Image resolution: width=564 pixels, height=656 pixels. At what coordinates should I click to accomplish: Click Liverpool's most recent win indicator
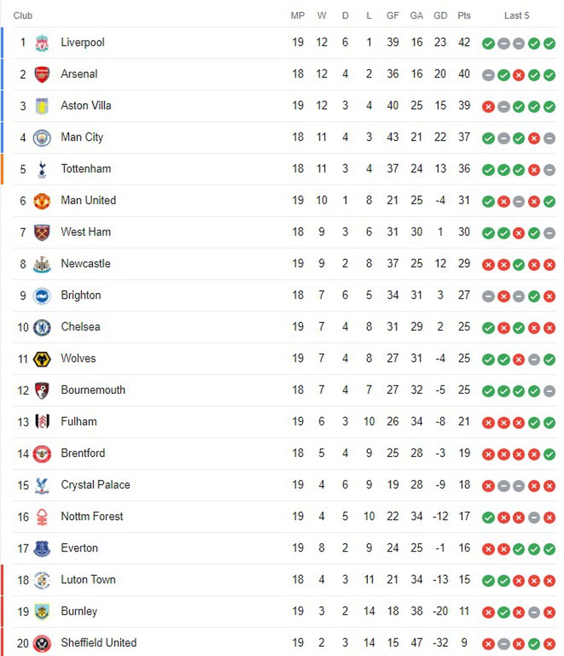tap(546, 43)
